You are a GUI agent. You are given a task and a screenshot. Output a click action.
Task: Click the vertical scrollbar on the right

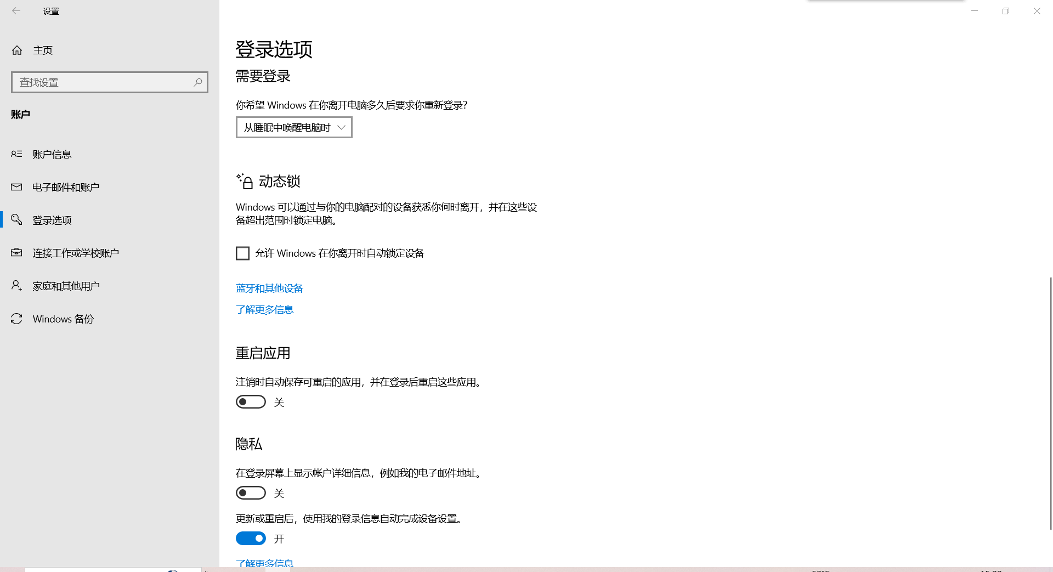click(1050, 403)
